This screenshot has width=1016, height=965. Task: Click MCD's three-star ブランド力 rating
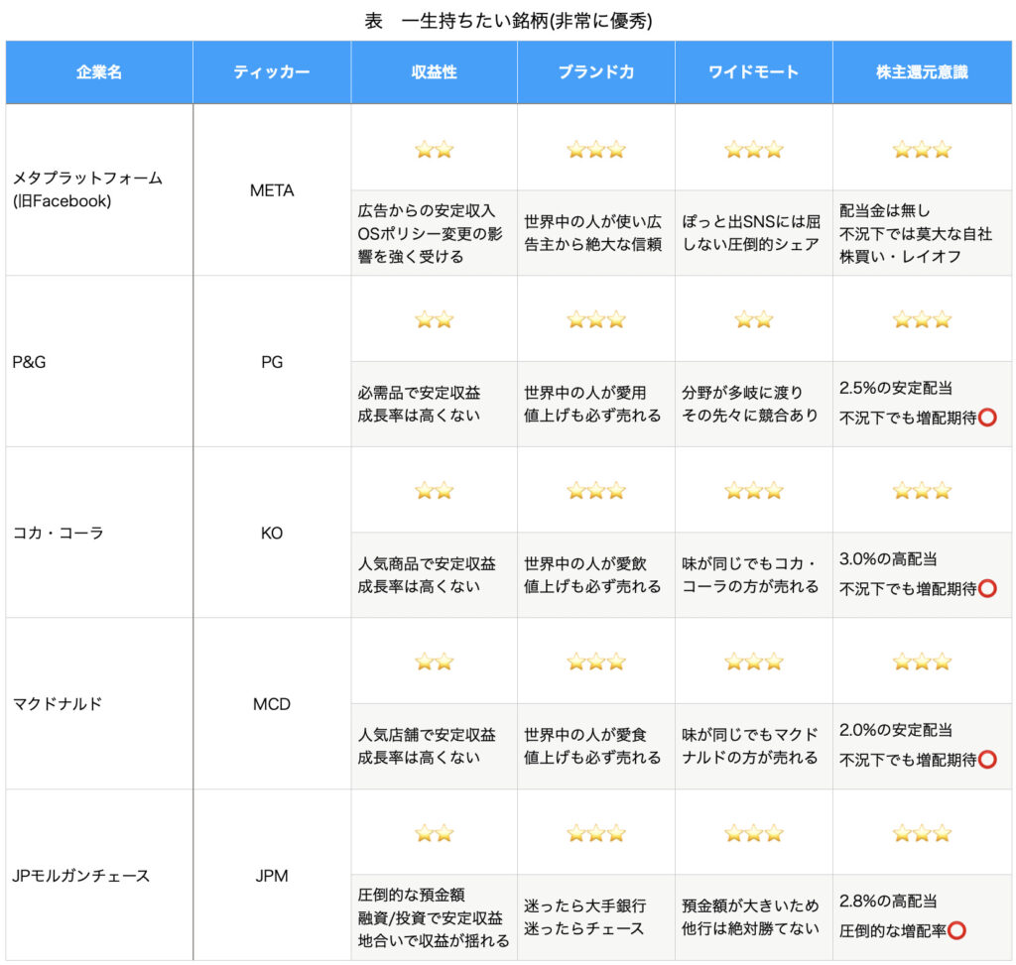(x=596, y=662)
